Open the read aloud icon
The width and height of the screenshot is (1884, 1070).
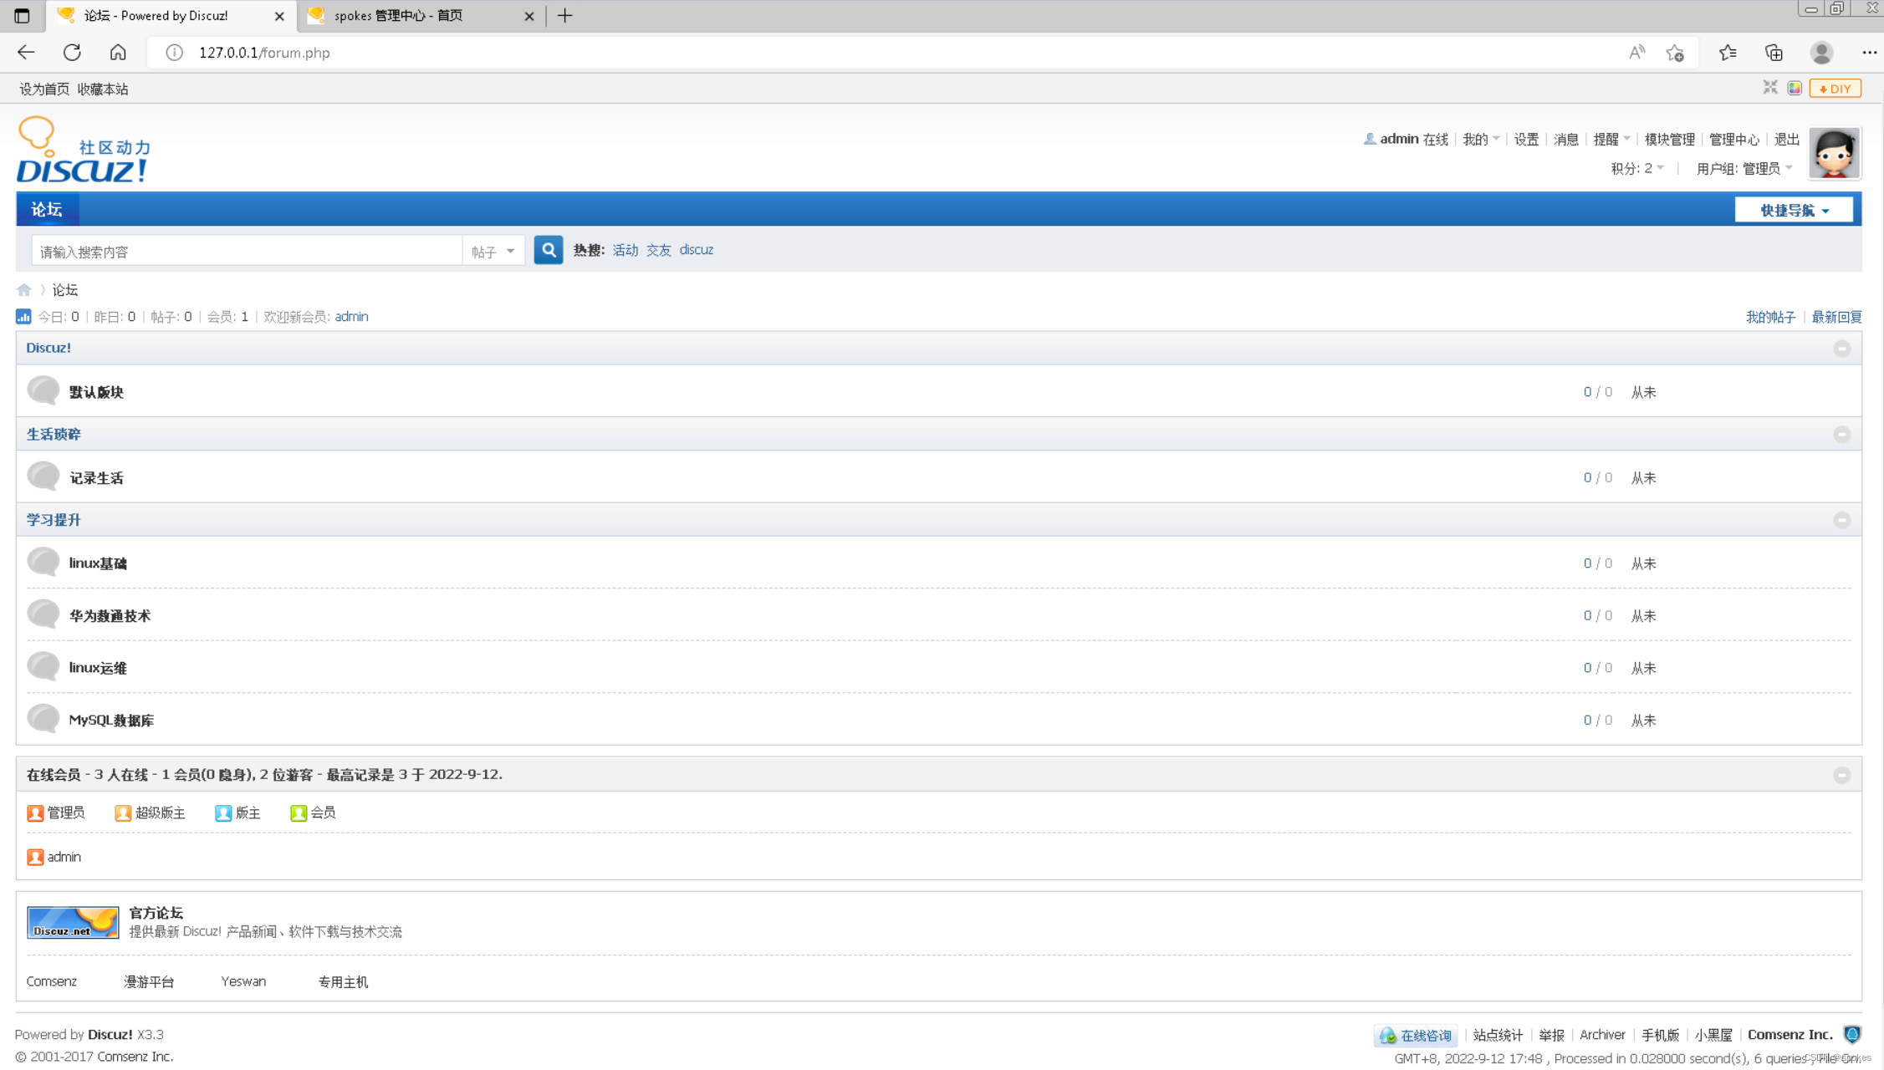tap(1636, 53)
